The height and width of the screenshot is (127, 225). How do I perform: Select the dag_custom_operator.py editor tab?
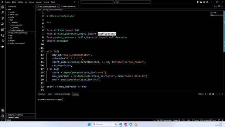tap(48, 6)
